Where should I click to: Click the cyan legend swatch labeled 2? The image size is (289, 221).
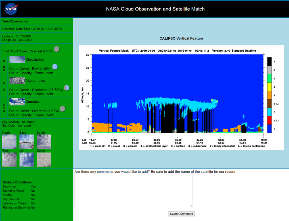pyautogui.click(x=269, y=112)
